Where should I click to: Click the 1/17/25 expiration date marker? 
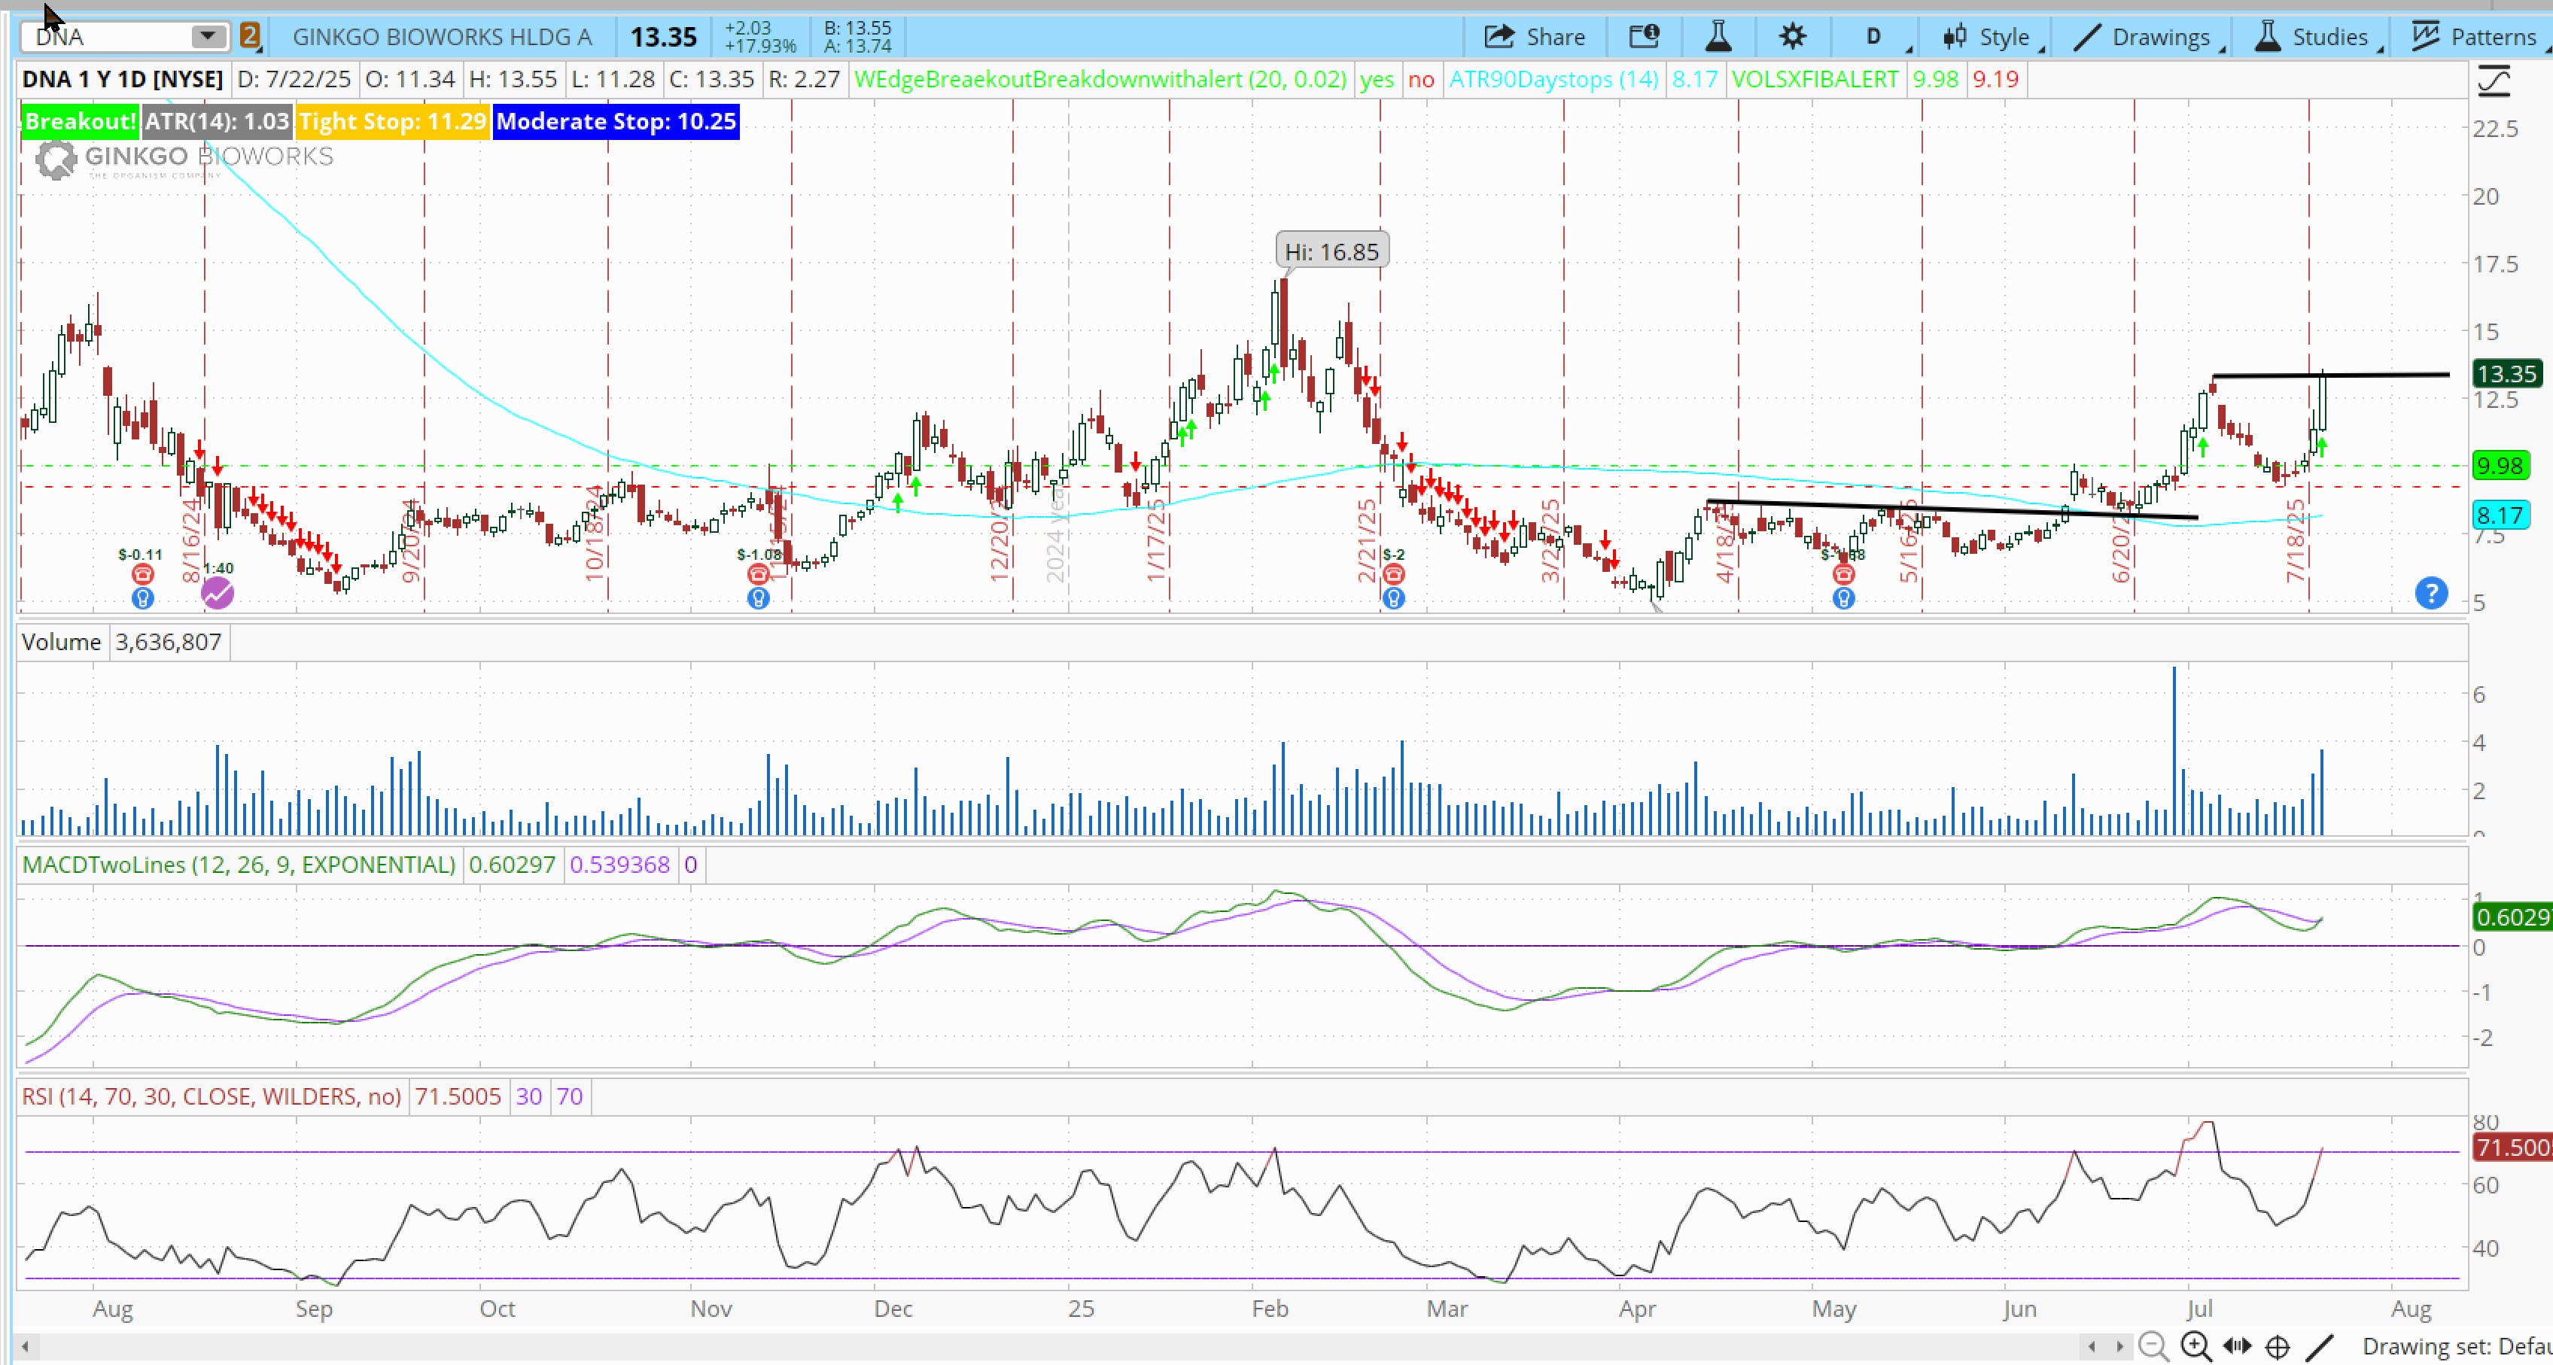(x=1157, y=539)
